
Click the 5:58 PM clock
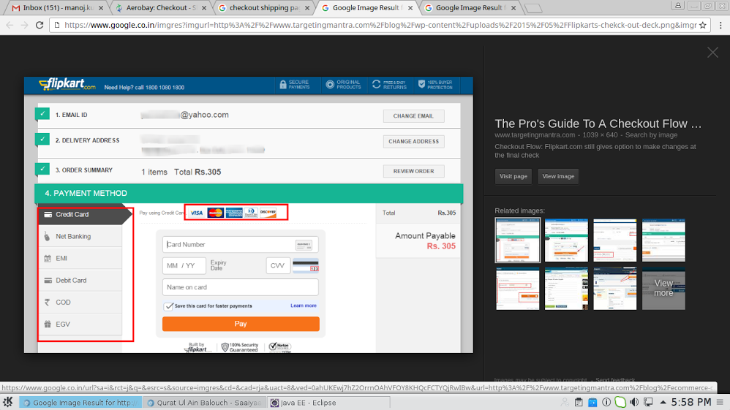coord(691,403)
